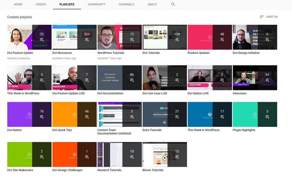Click the playlist icon under the 21 count
The height and width of the screenshot is (178, 292).
(x=177, y=116)
